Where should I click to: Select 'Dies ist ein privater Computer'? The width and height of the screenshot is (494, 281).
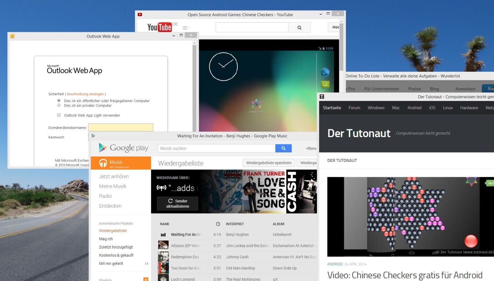[59, 105]
